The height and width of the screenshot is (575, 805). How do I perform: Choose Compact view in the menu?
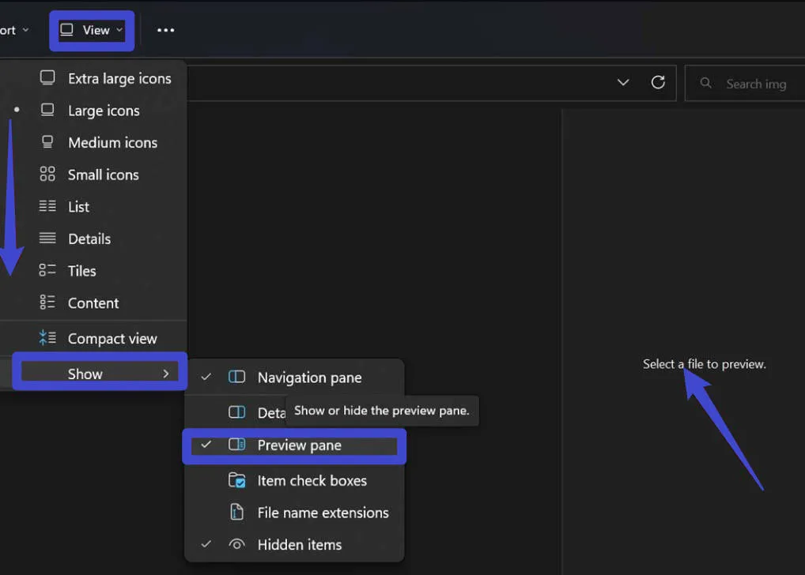pos(111,339)
